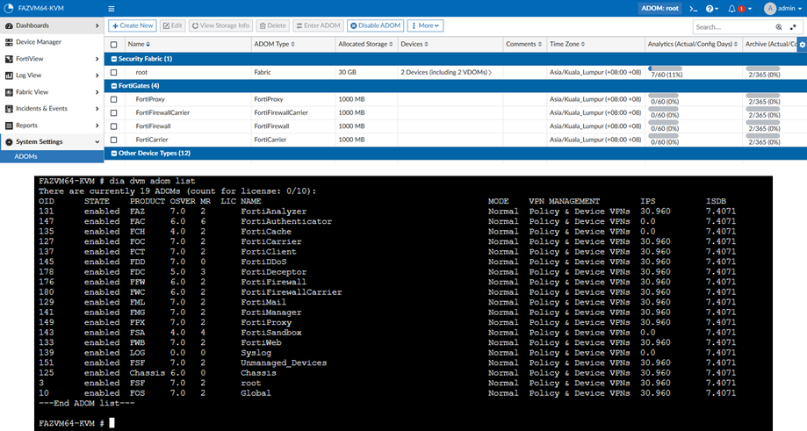807x431 pixels.
Task: Click the CLI terminal prompt cursor
Action: pos(112,423)
